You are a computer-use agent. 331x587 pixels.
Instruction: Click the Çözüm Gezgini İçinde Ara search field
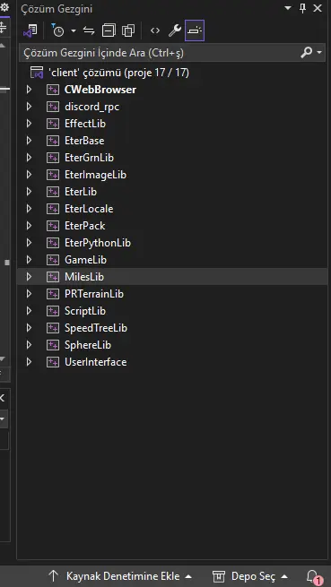(x=161, y=53)
